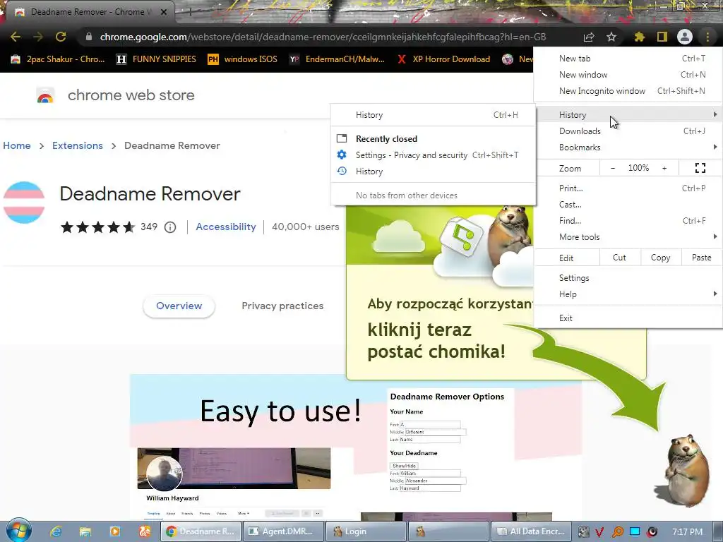Click the red V tray icon
The image size is (723, 542).
[x=599, y=532]
